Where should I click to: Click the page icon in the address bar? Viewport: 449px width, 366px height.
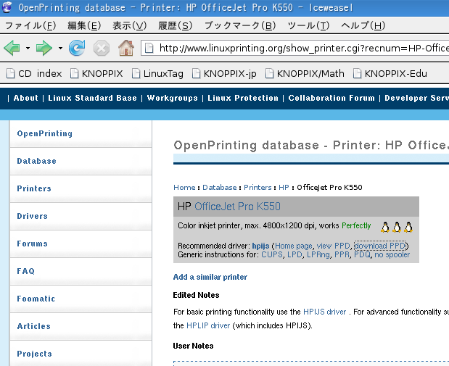coord(149,48)
